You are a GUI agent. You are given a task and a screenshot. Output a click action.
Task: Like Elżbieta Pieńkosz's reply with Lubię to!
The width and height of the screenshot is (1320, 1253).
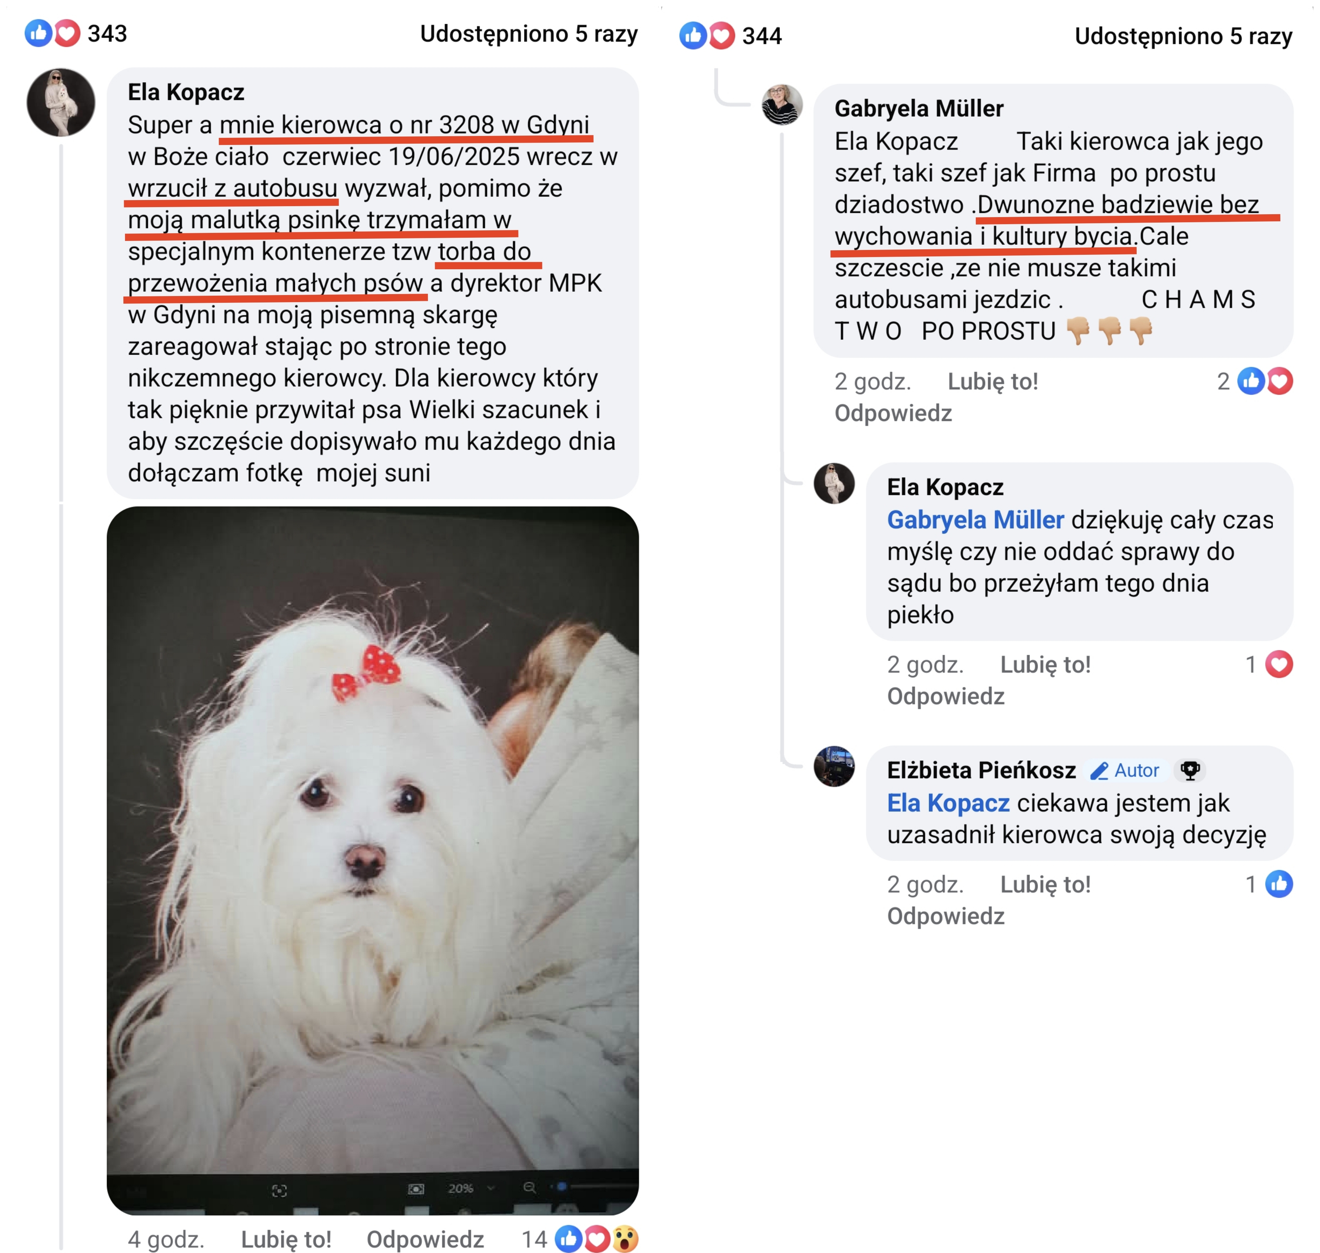pos(1045,885)
